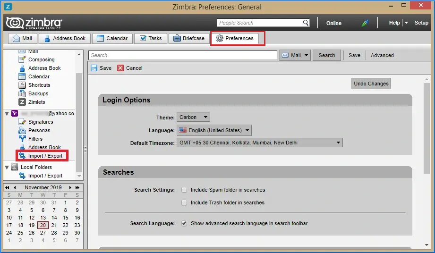The image size is (435, 253).
Task: Open the Briefcase tab
Action: click(188, 38)
